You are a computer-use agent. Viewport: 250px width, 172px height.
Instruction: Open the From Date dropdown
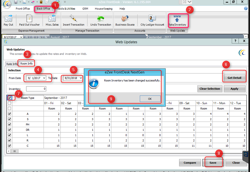point(44,78)
